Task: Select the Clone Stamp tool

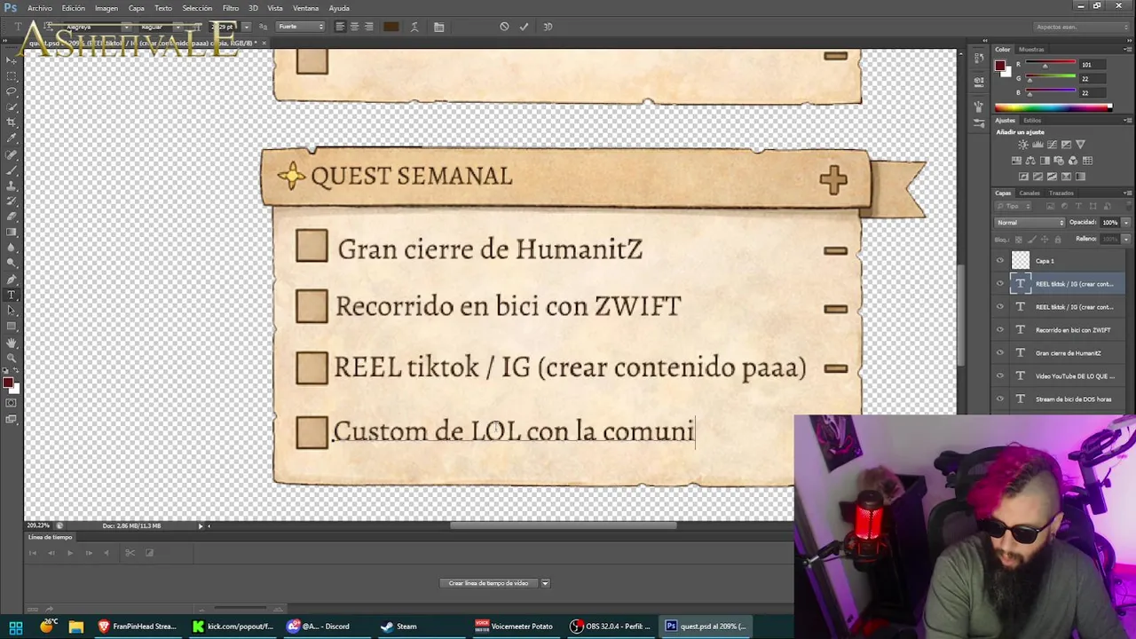Action: 11,185
